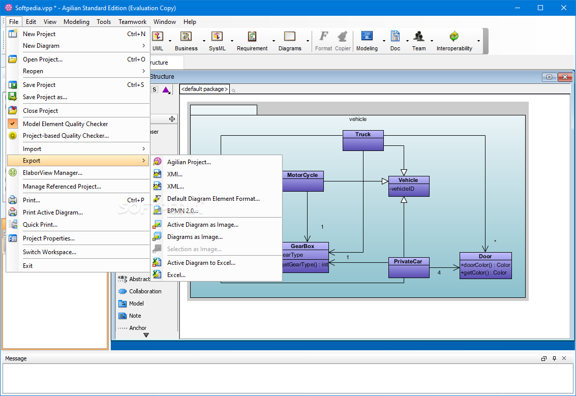
Task: Choose Switch Workspace menu entry
Action: click(x=78, y=252)
